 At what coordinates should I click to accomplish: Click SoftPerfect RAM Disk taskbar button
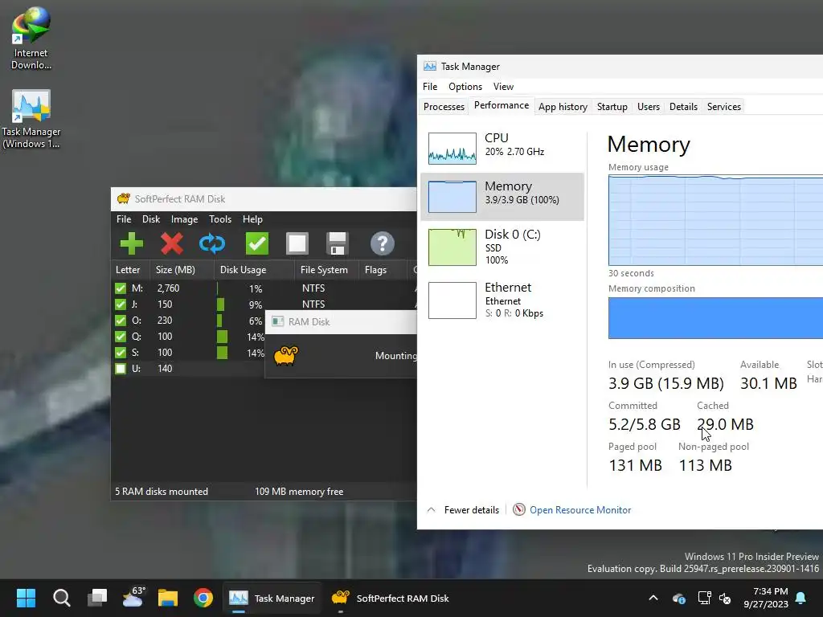tap(391, 598)
